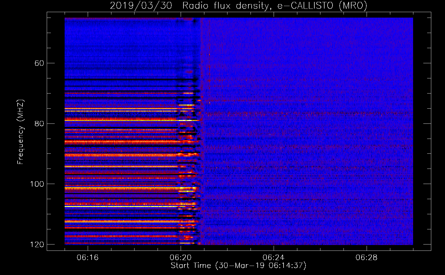The height and width of the screenshot is (275, 445).
Task: Click the frequency tick label '80'
Action: pyautogui.click(x=39, y=123)
